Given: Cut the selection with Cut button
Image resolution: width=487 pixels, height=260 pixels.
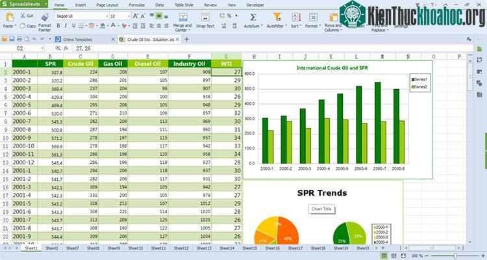Looking at the screenshot, I should tap(27, 16).
